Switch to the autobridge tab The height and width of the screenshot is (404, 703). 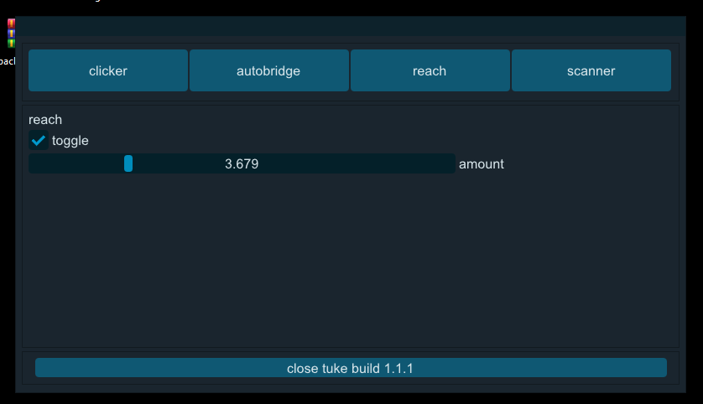[269, 70]
